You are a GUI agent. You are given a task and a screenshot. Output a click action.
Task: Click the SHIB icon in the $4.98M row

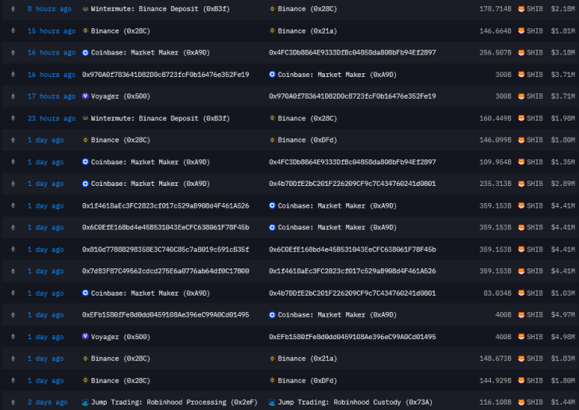(521, 337)
